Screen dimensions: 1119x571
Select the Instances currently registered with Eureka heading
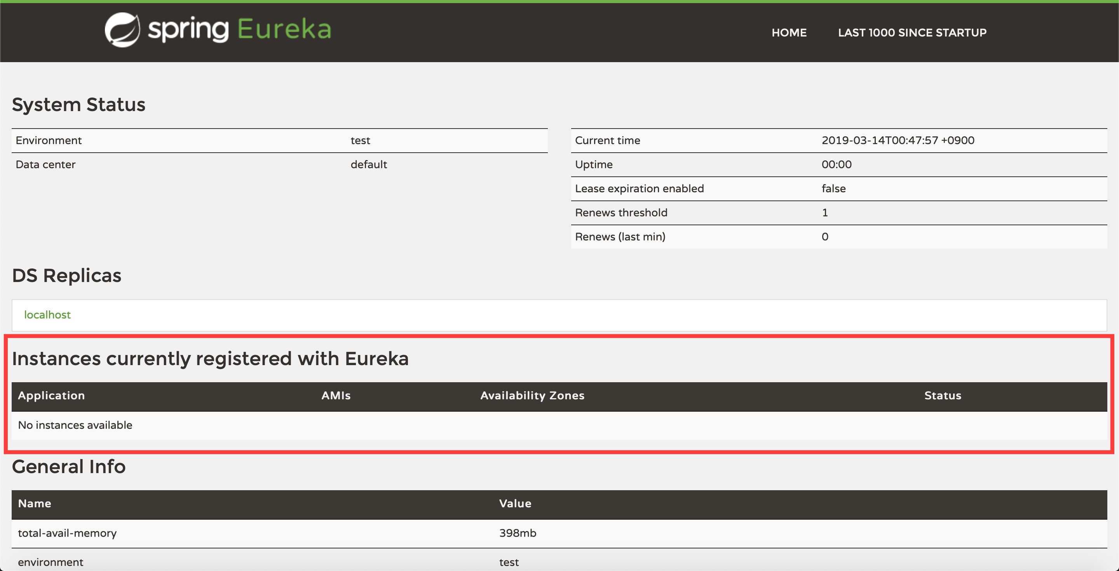pyautogui.click(x=210, y=359)
